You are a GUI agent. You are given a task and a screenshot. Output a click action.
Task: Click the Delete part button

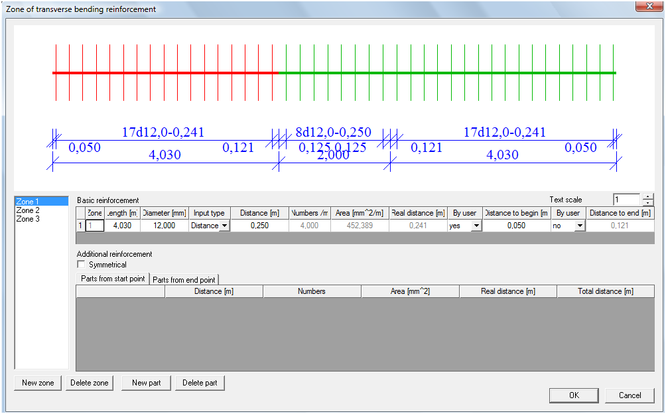[x=200, y=383]
